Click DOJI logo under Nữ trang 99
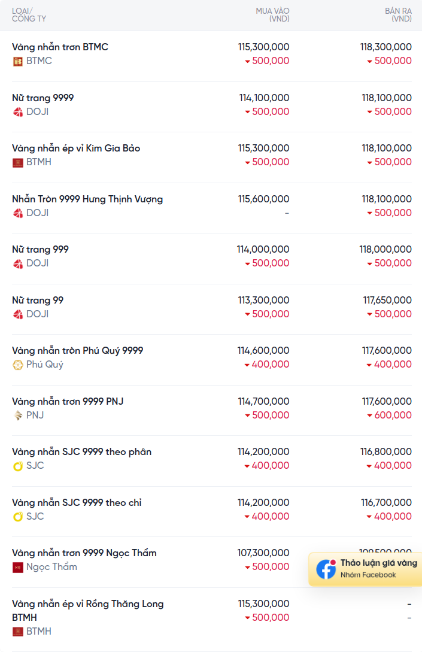Screen dimensions: 422x652 (x=17, y=314)
